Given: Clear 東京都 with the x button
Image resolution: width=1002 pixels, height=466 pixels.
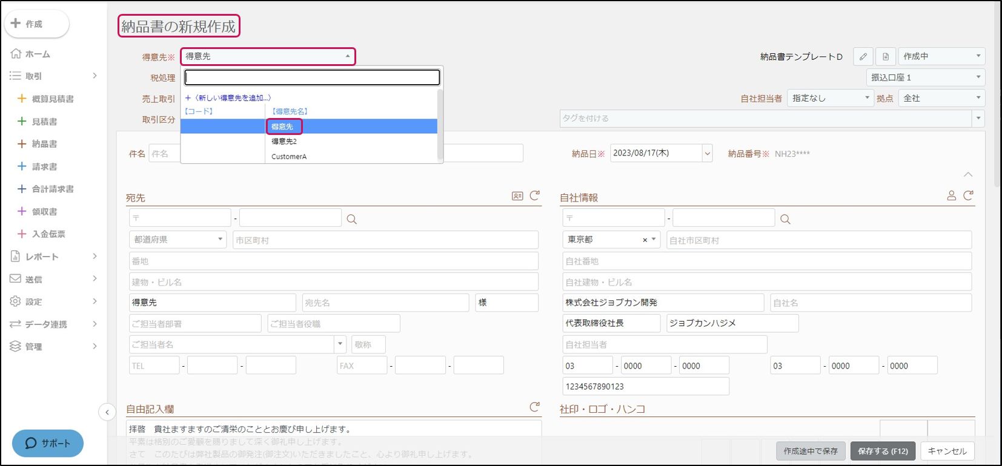Looking at the screenshot, I should pyautogui.click(x=645, y=240).
